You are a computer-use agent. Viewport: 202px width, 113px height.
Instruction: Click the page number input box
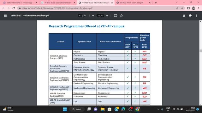(80, 16)
